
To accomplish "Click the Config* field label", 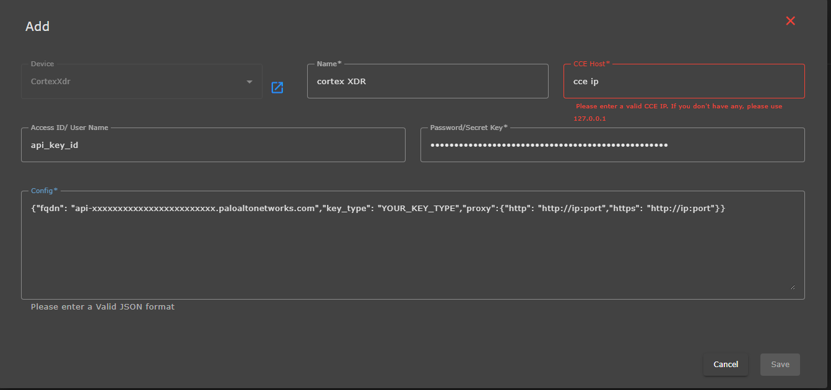I will coord(44,191).
